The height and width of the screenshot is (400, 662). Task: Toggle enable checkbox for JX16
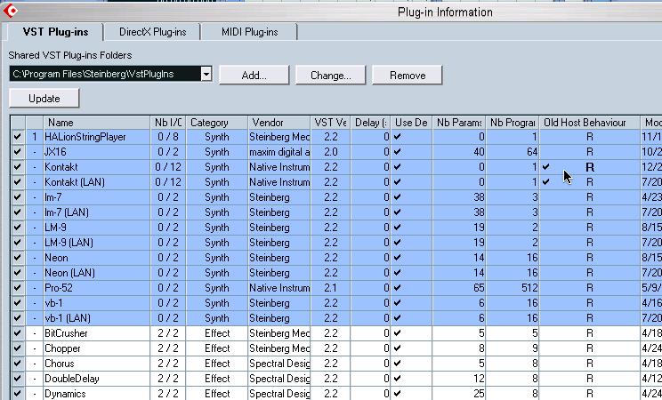[x=17, y=152]
